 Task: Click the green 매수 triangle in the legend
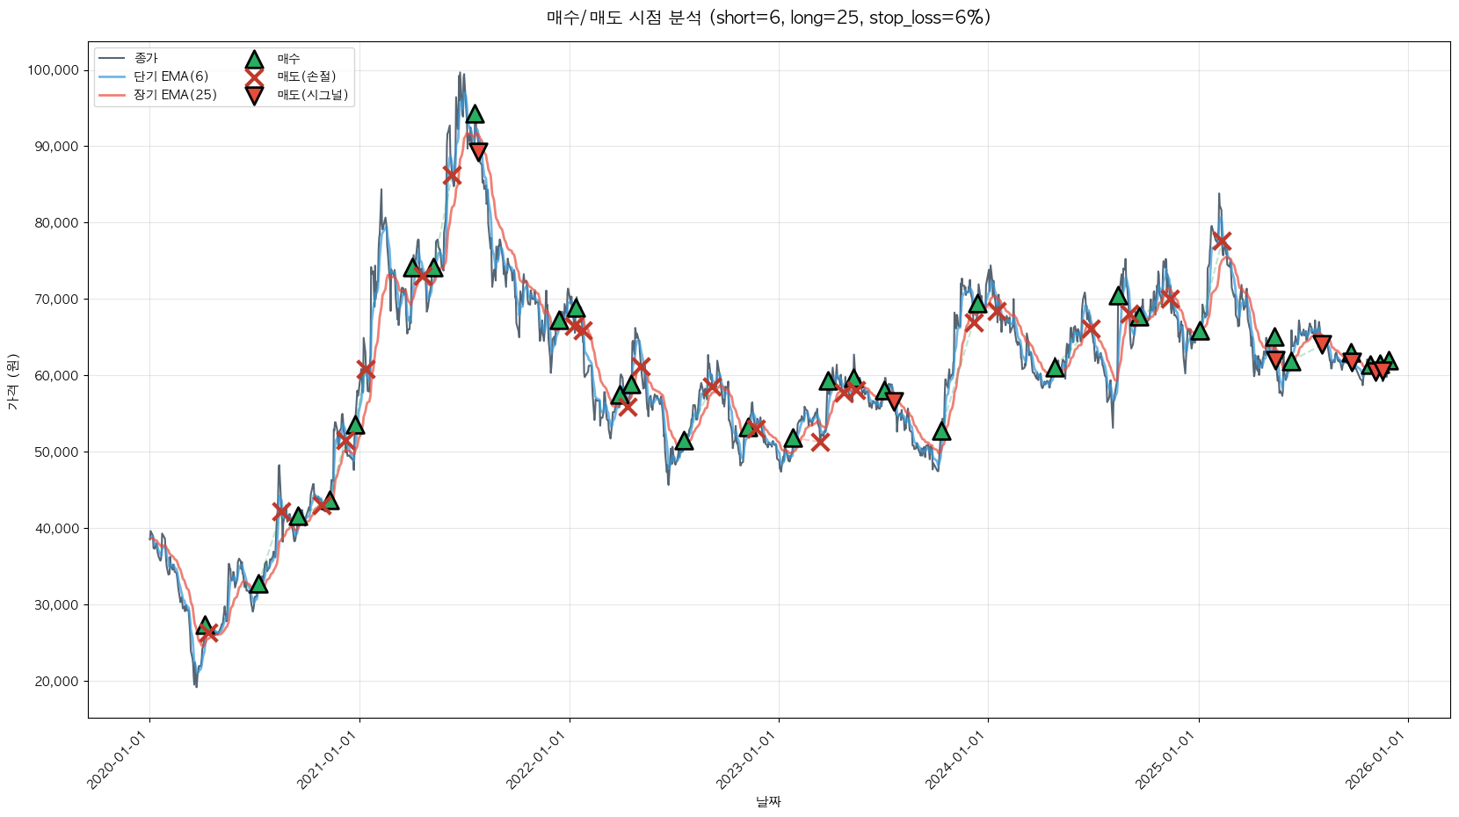[254, 60]
